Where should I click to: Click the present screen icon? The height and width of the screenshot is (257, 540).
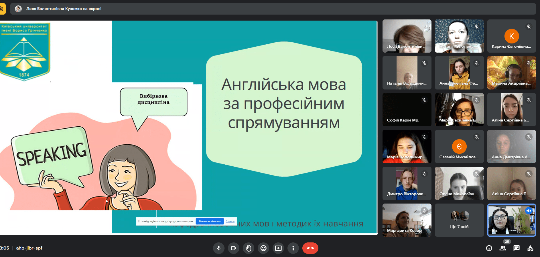tap(278, 248)
